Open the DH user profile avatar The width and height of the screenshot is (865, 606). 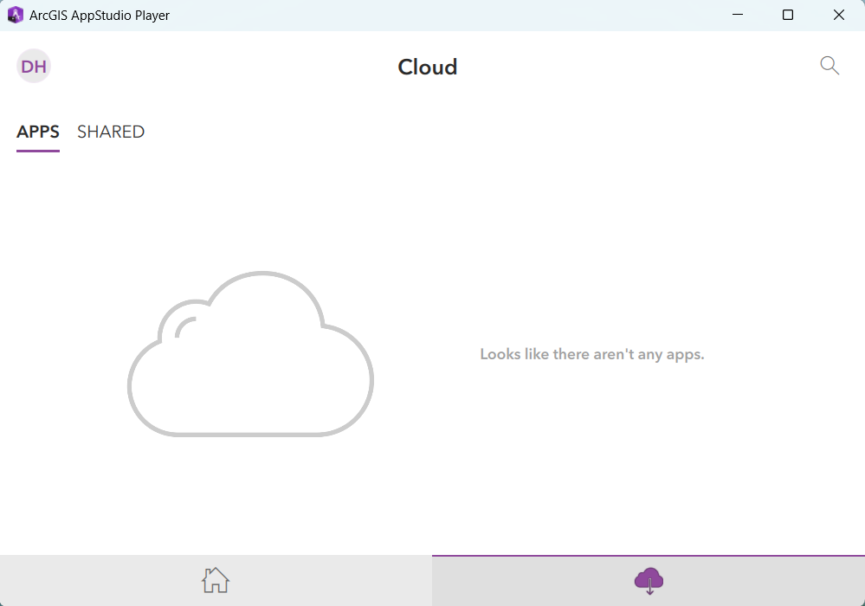(34, 66)
